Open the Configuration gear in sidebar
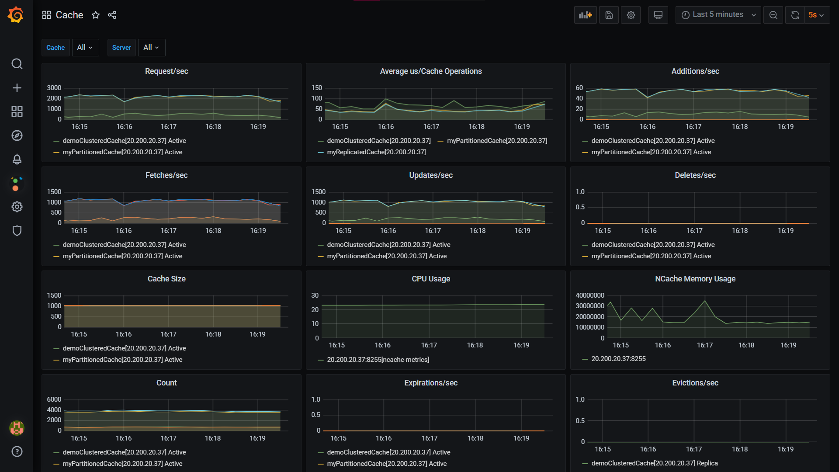839x472 pixels. click(x=17, y=207)
